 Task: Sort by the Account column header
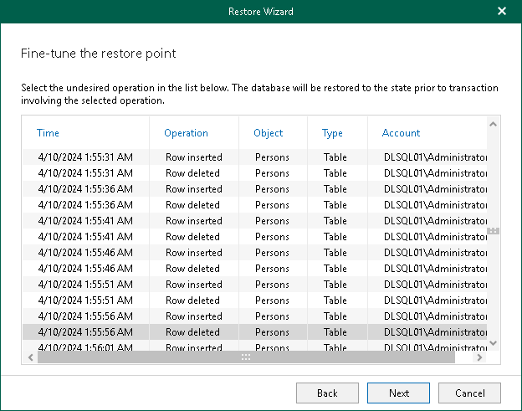[401, 133]
